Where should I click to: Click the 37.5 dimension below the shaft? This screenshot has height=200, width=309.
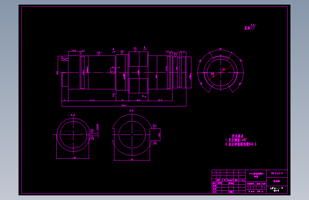click(x=160, y=100)
